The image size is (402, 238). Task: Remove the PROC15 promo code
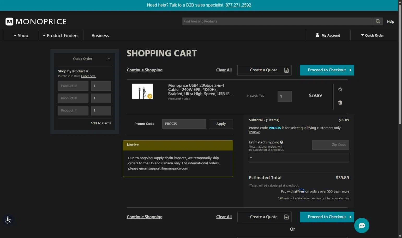coord(254,132)
